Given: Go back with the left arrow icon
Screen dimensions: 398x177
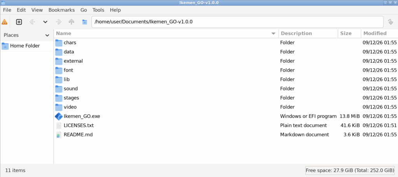Looking at the screenshot, I should [32, 22].
